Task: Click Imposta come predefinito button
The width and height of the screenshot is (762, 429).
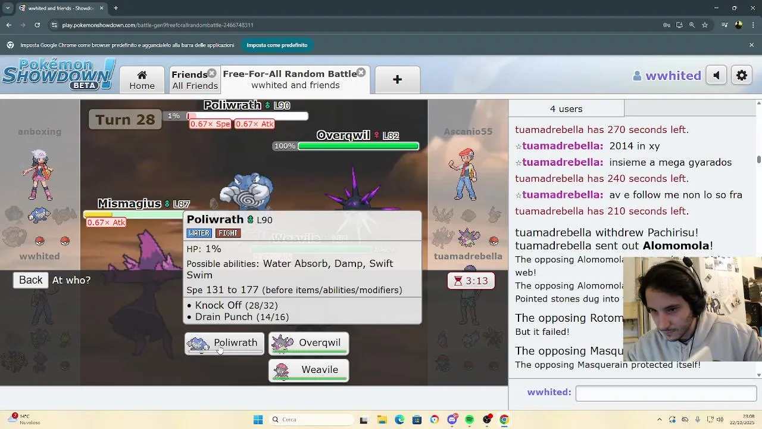Action: [277, 45]
